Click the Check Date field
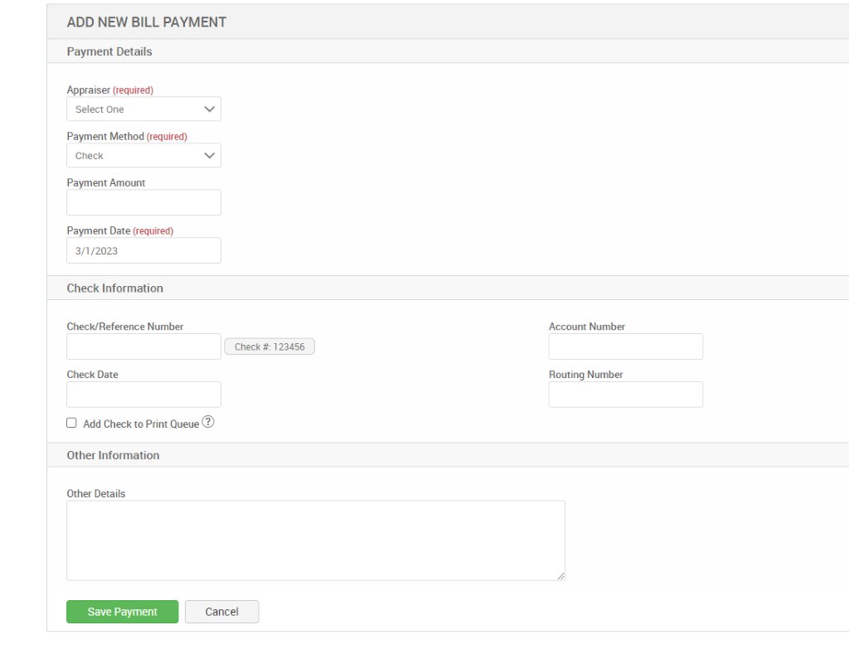The height and width of the screenshot is (659, 849). (x=143, y=395)
